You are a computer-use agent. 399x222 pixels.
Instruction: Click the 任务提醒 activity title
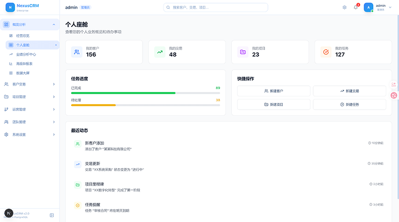[x=93, y=205]
